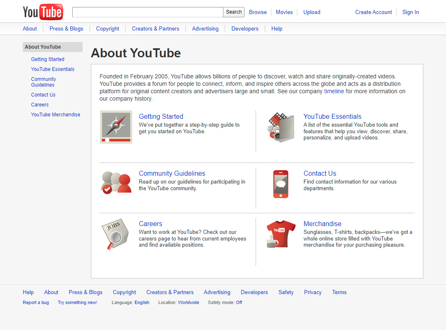Click Developers in the footer
The height and width of the screenshot is (330, 446).
(x=254, y=292)
